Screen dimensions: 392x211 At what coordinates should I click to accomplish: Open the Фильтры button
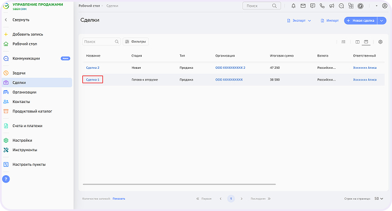(136, 41)
